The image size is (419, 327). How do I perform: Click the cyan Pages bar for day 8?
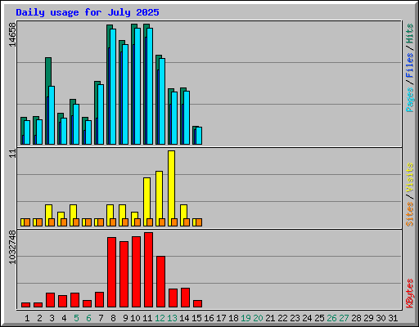click(113, 87)
